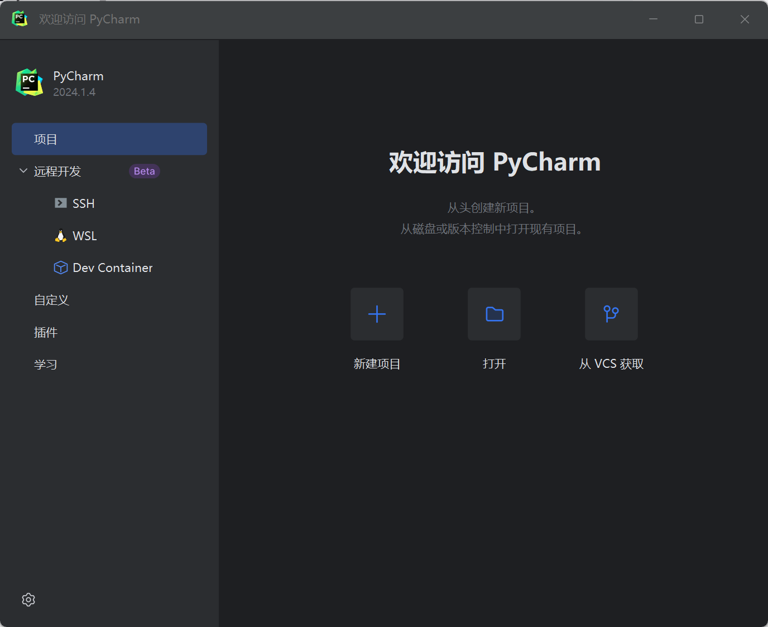The height and width of the screenshot is (627, 768).
Task: Click the PyCharm logo in the title bar
Action: tap(20, 19)
